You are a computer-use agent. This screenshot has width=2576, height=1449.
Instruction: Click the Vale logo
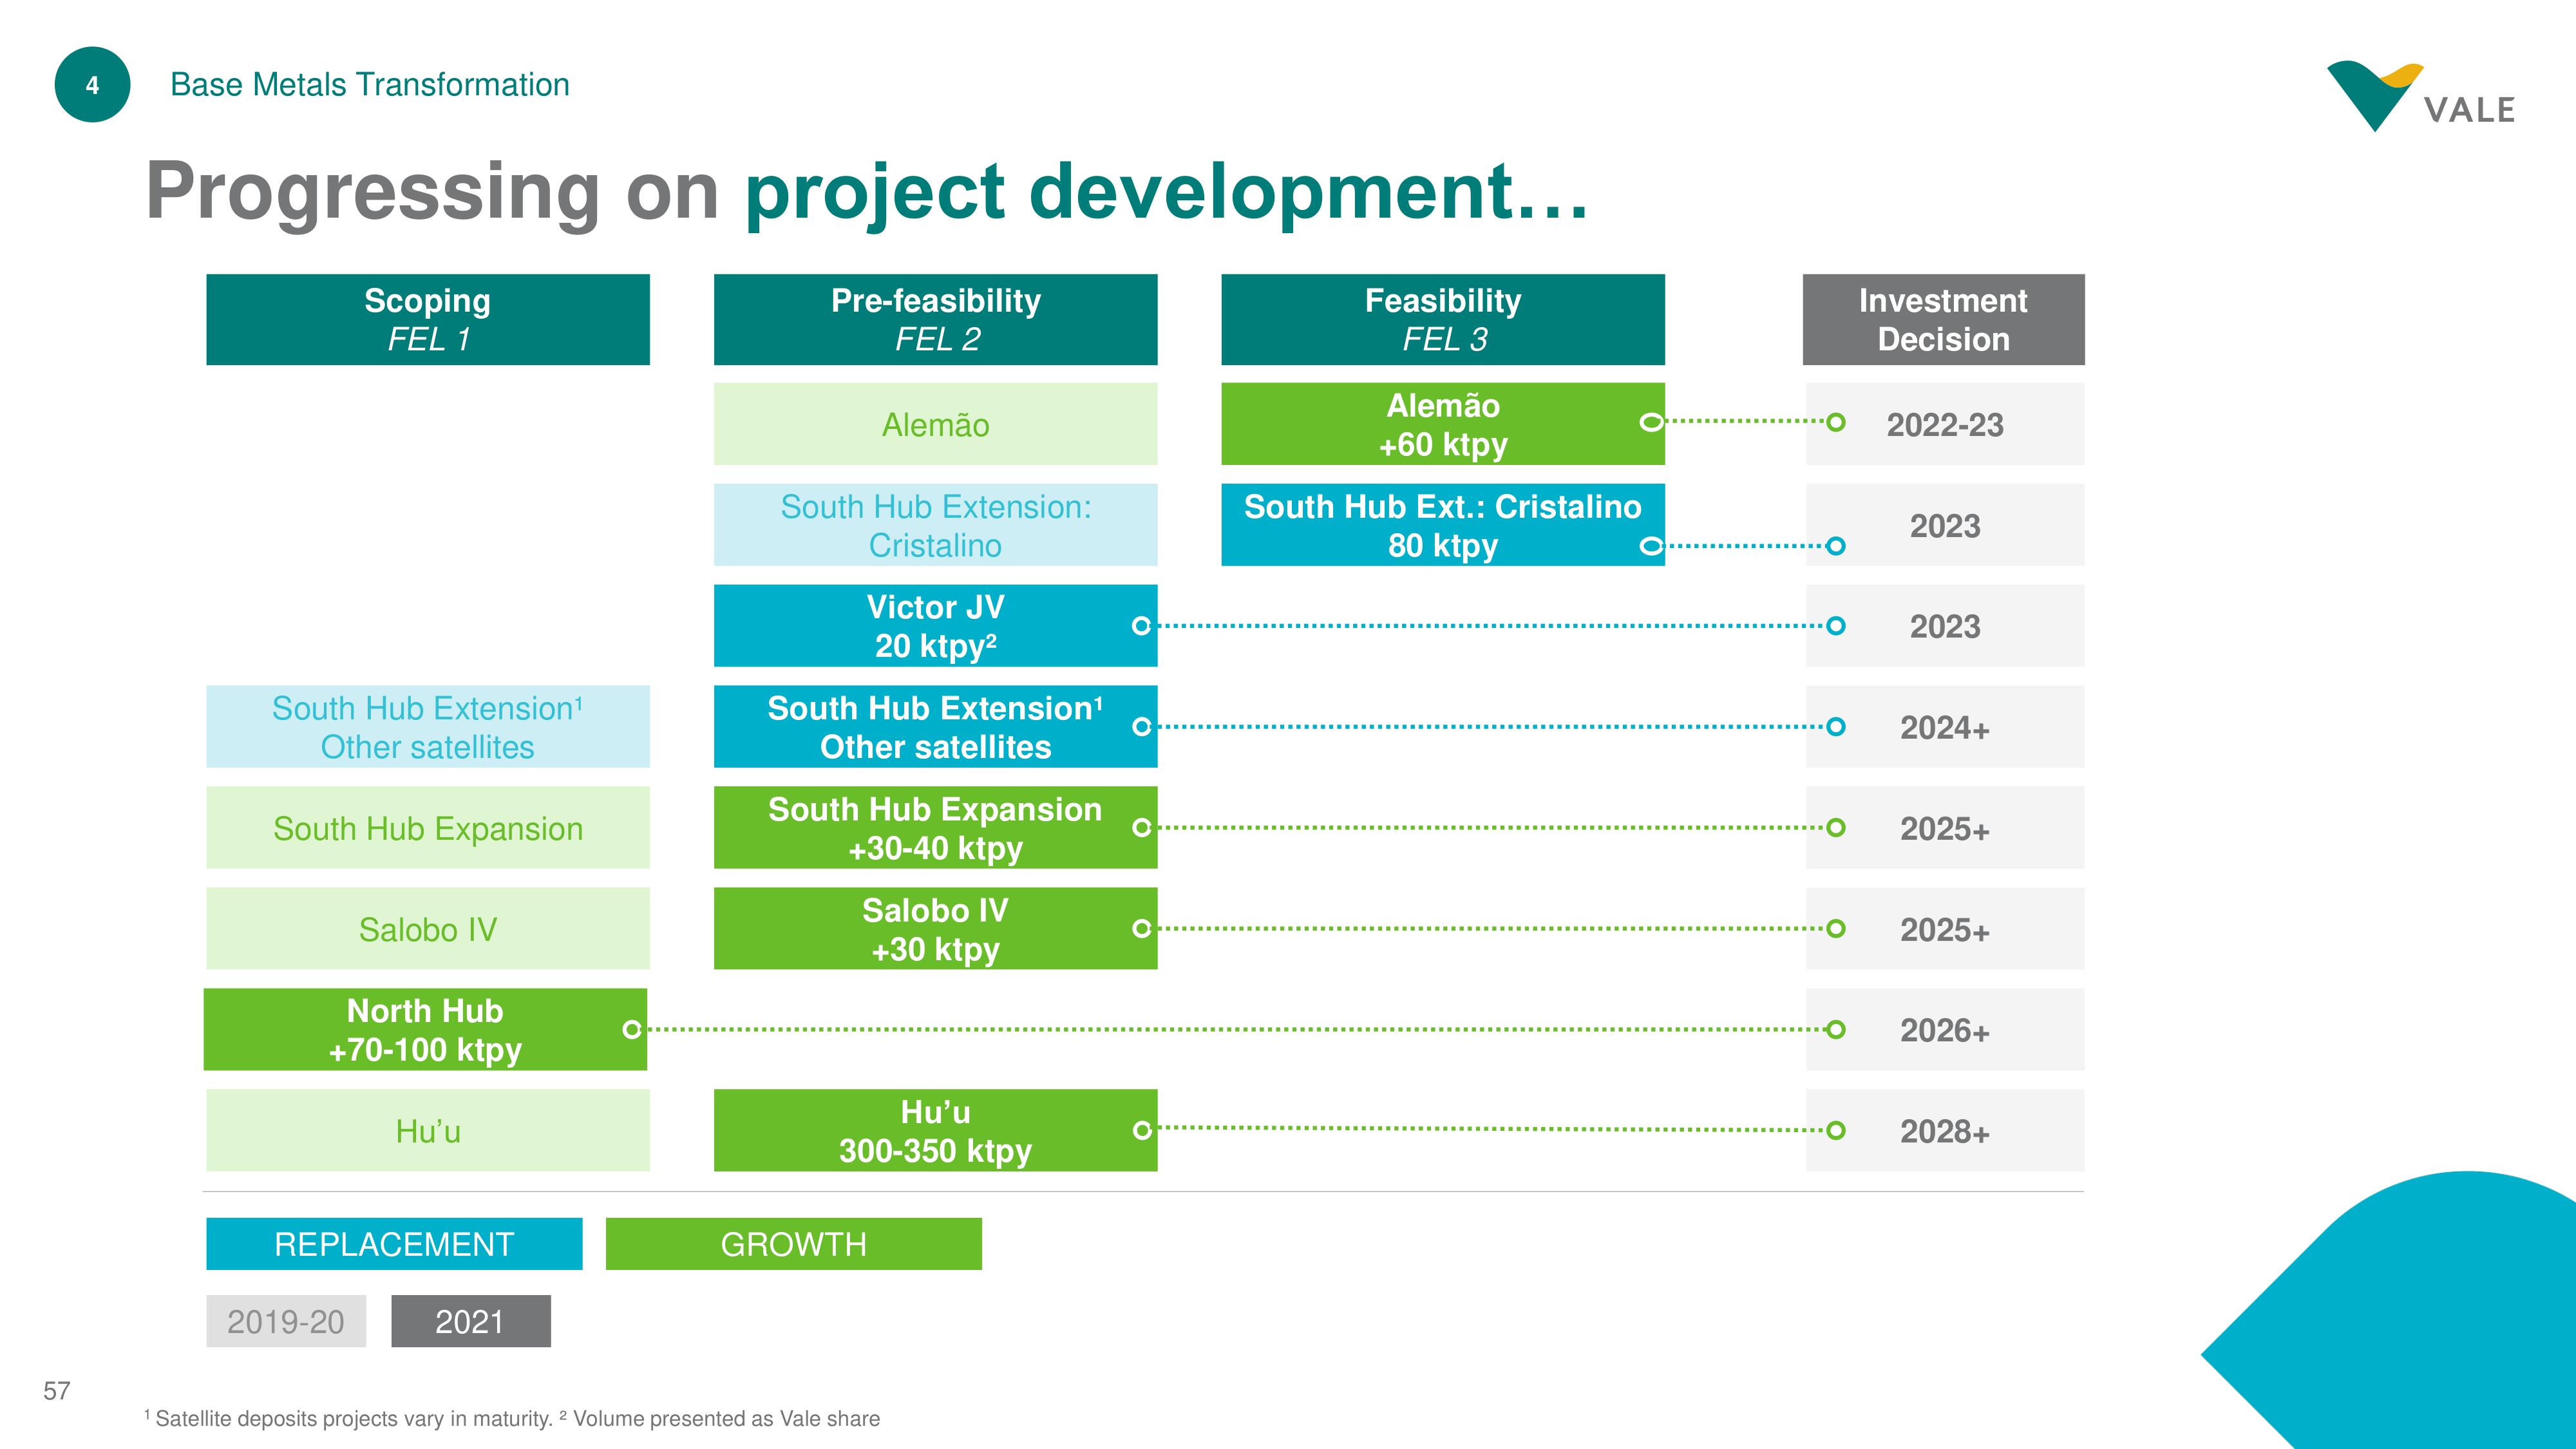[x=2420, y=96]
